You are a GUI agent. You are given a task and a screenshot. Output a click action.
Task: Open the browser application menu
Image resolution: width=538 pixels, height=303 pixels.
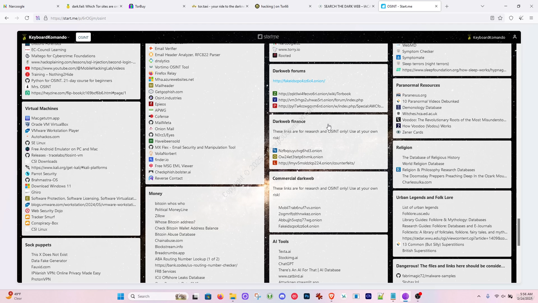coord(531,18)
